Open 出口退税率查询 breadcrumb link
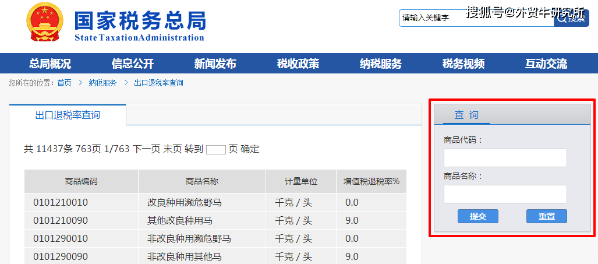Screen dimensions: 598x264 click(x=158, y=83)
